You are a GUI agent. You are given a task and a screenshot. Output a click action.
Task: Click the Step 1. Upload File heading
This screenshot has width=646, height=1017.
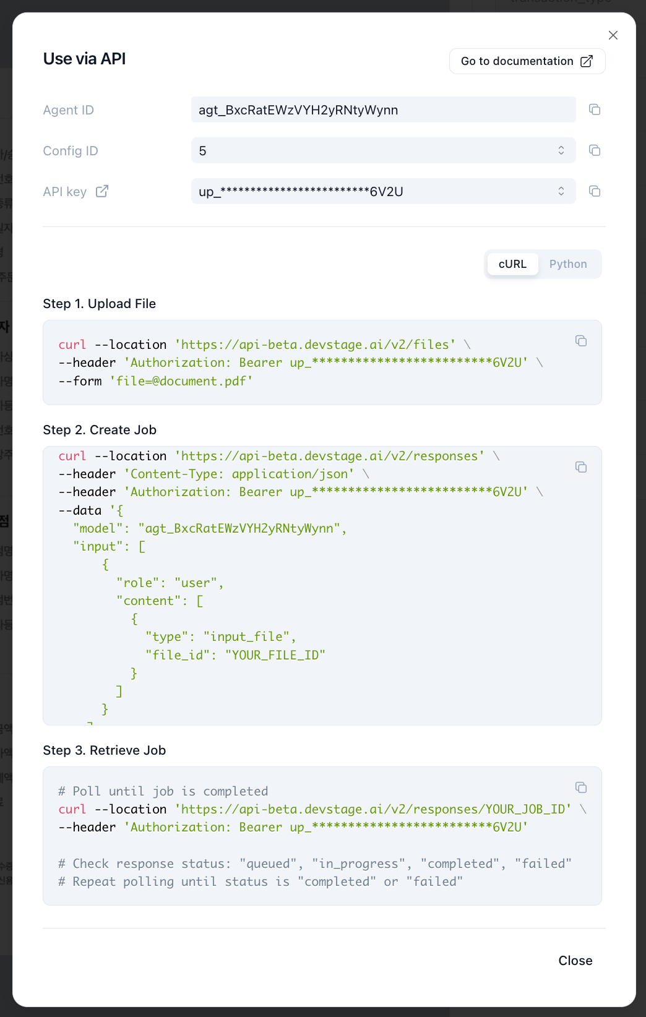point(100,304)
